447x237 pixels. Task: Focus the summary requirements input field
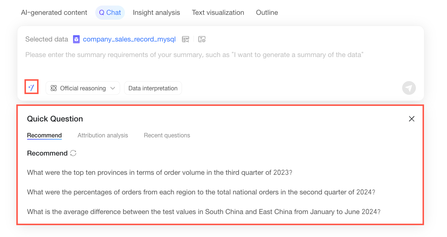(221, 59)
